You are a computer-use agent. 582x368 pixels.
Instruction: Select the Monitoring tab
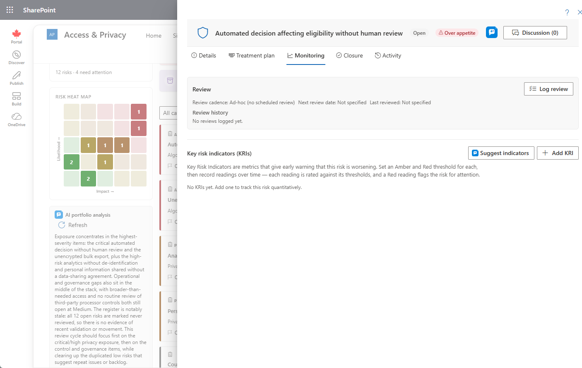(306, 55)
